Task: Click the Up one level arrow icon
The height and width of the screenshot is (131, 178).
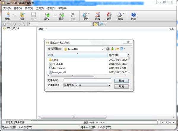Action: (x=24, y=24)
